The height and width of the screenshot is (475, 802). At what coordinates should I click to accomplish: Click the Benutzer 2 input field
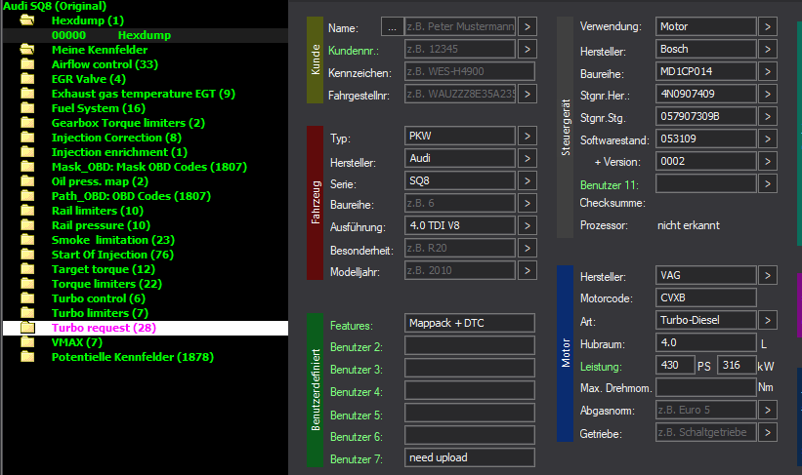coord(470,345)
